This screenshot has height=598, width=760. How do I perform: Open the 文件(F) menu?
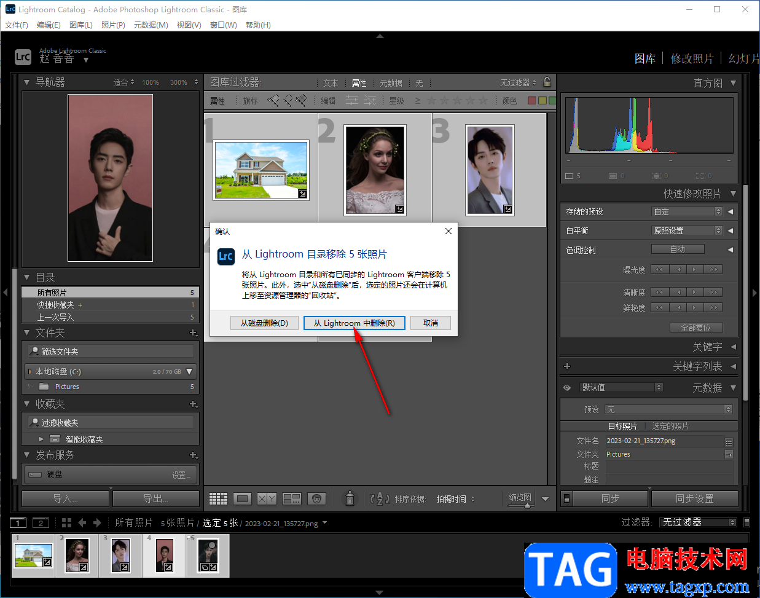coord(17,25)
